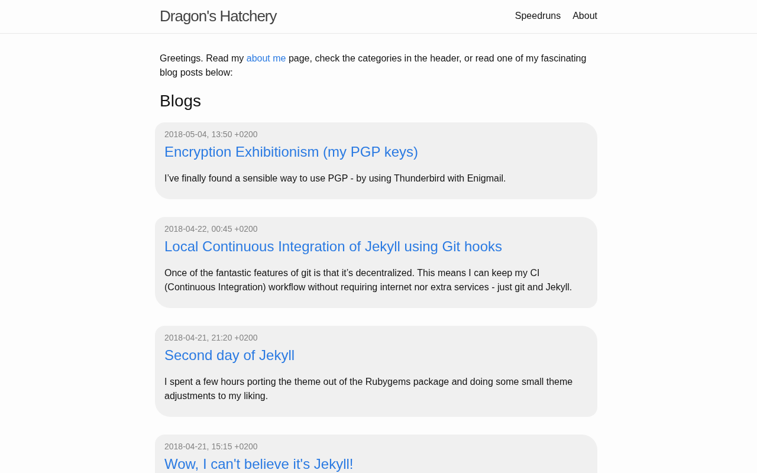Click the Blogs section heading
This screenshot has height=473, width=757.
180,101
